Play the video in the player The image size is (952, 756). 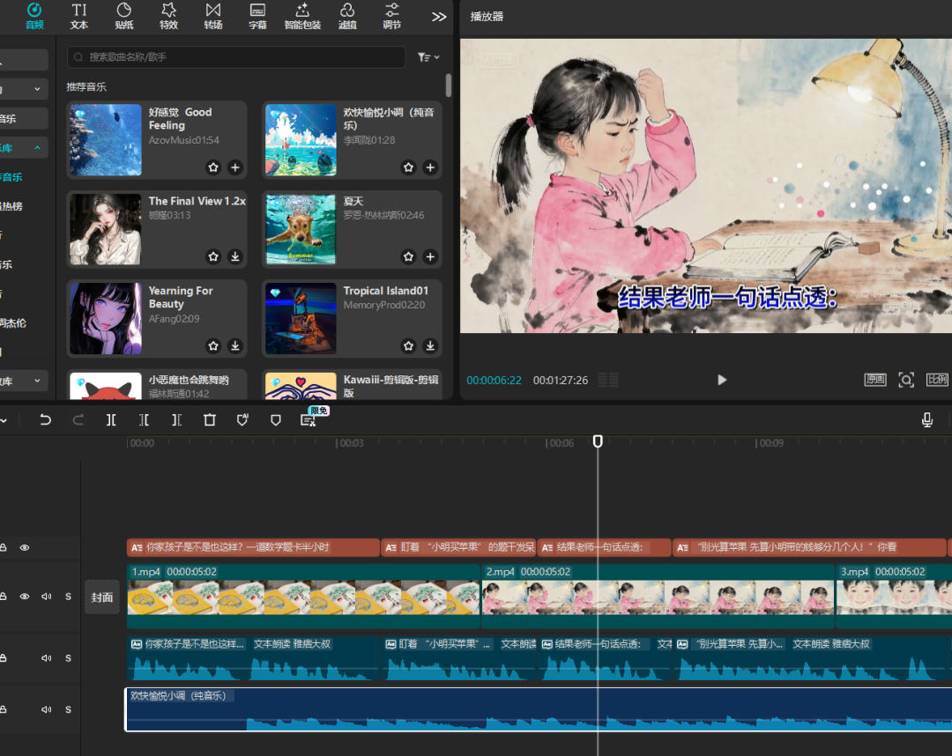(722, 380)
